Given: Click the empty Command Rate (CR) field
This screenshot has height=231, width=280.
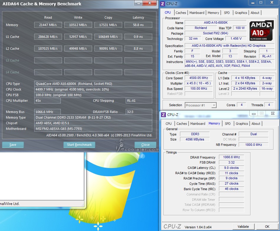Looking at the screenshot, I should (231, 194).
